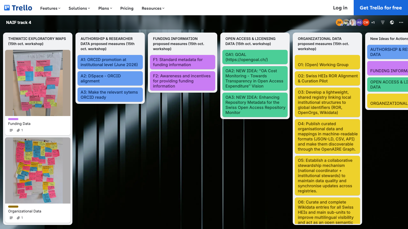Image resolution: width=408 pixels, height=229 pixels.
Task: Expand the Features dropdown
Action: [x=50, y=8]
